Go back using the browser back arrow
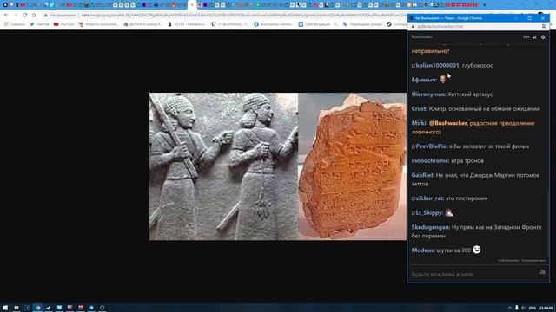 [6, 16]
